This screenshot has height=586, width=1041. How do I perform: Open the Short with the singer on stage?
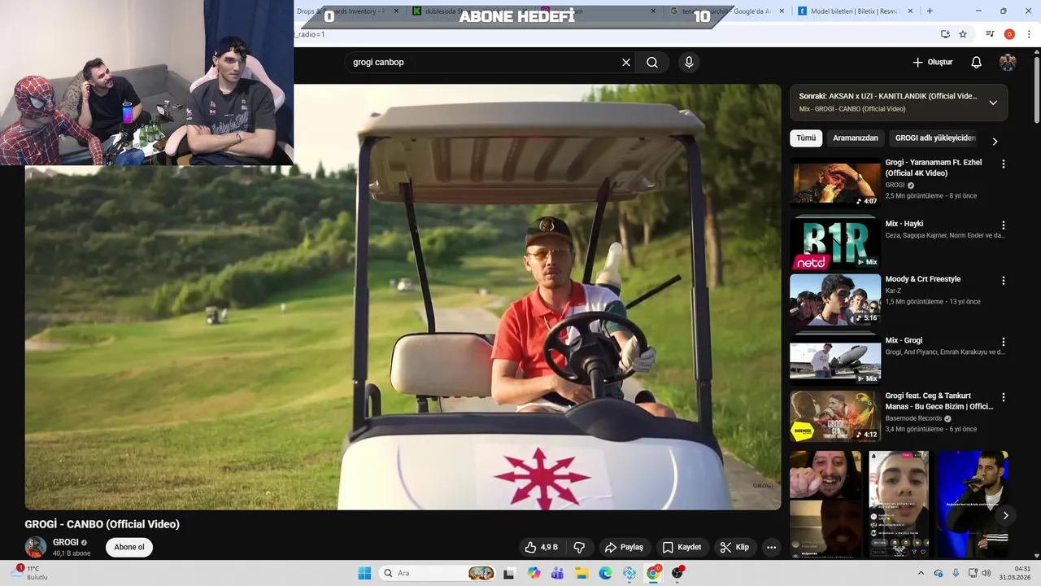[x=972, y=504]
